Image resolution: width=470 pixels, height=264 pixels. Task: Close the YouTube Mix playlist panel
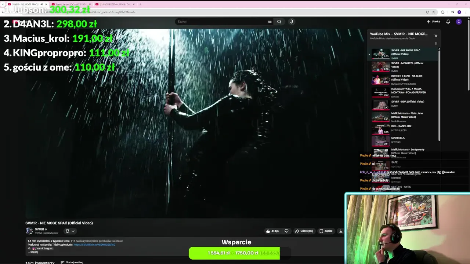coord(436,36)
